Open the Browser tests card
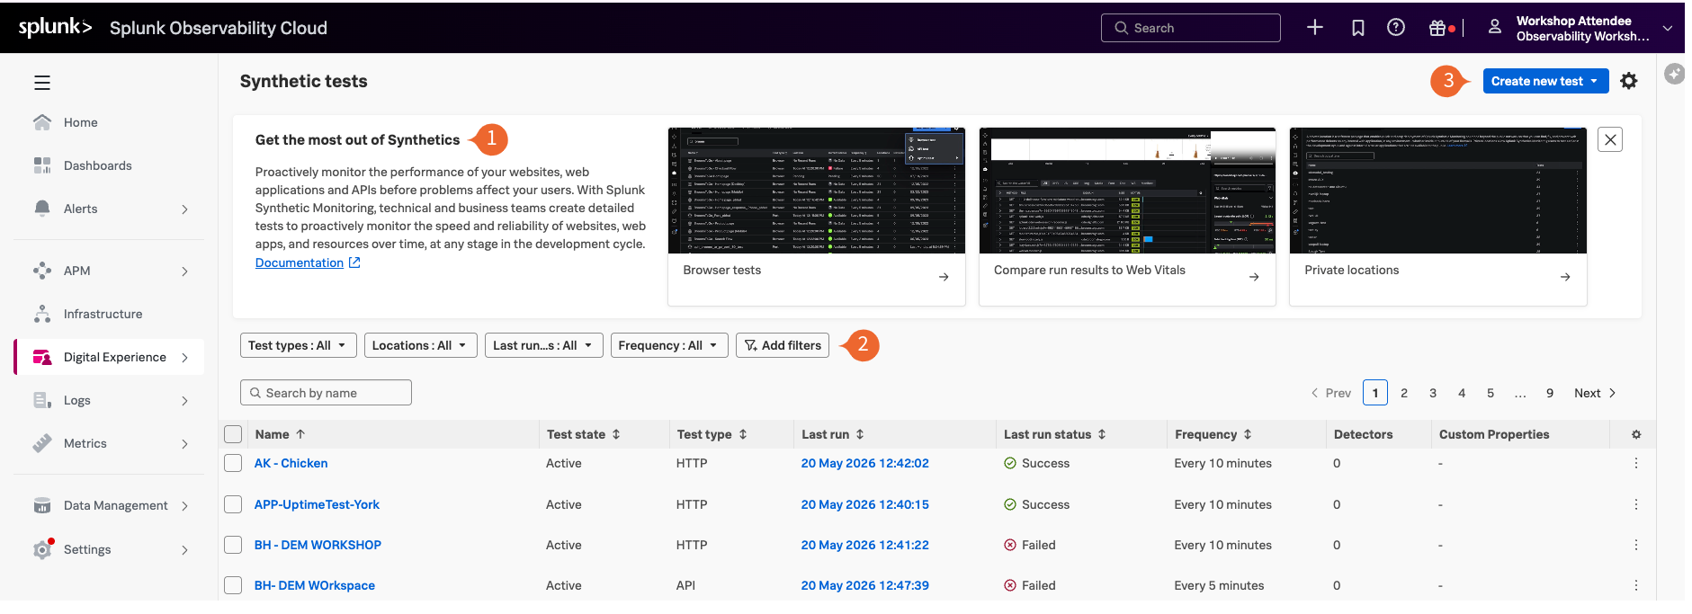 click(817, 217)
